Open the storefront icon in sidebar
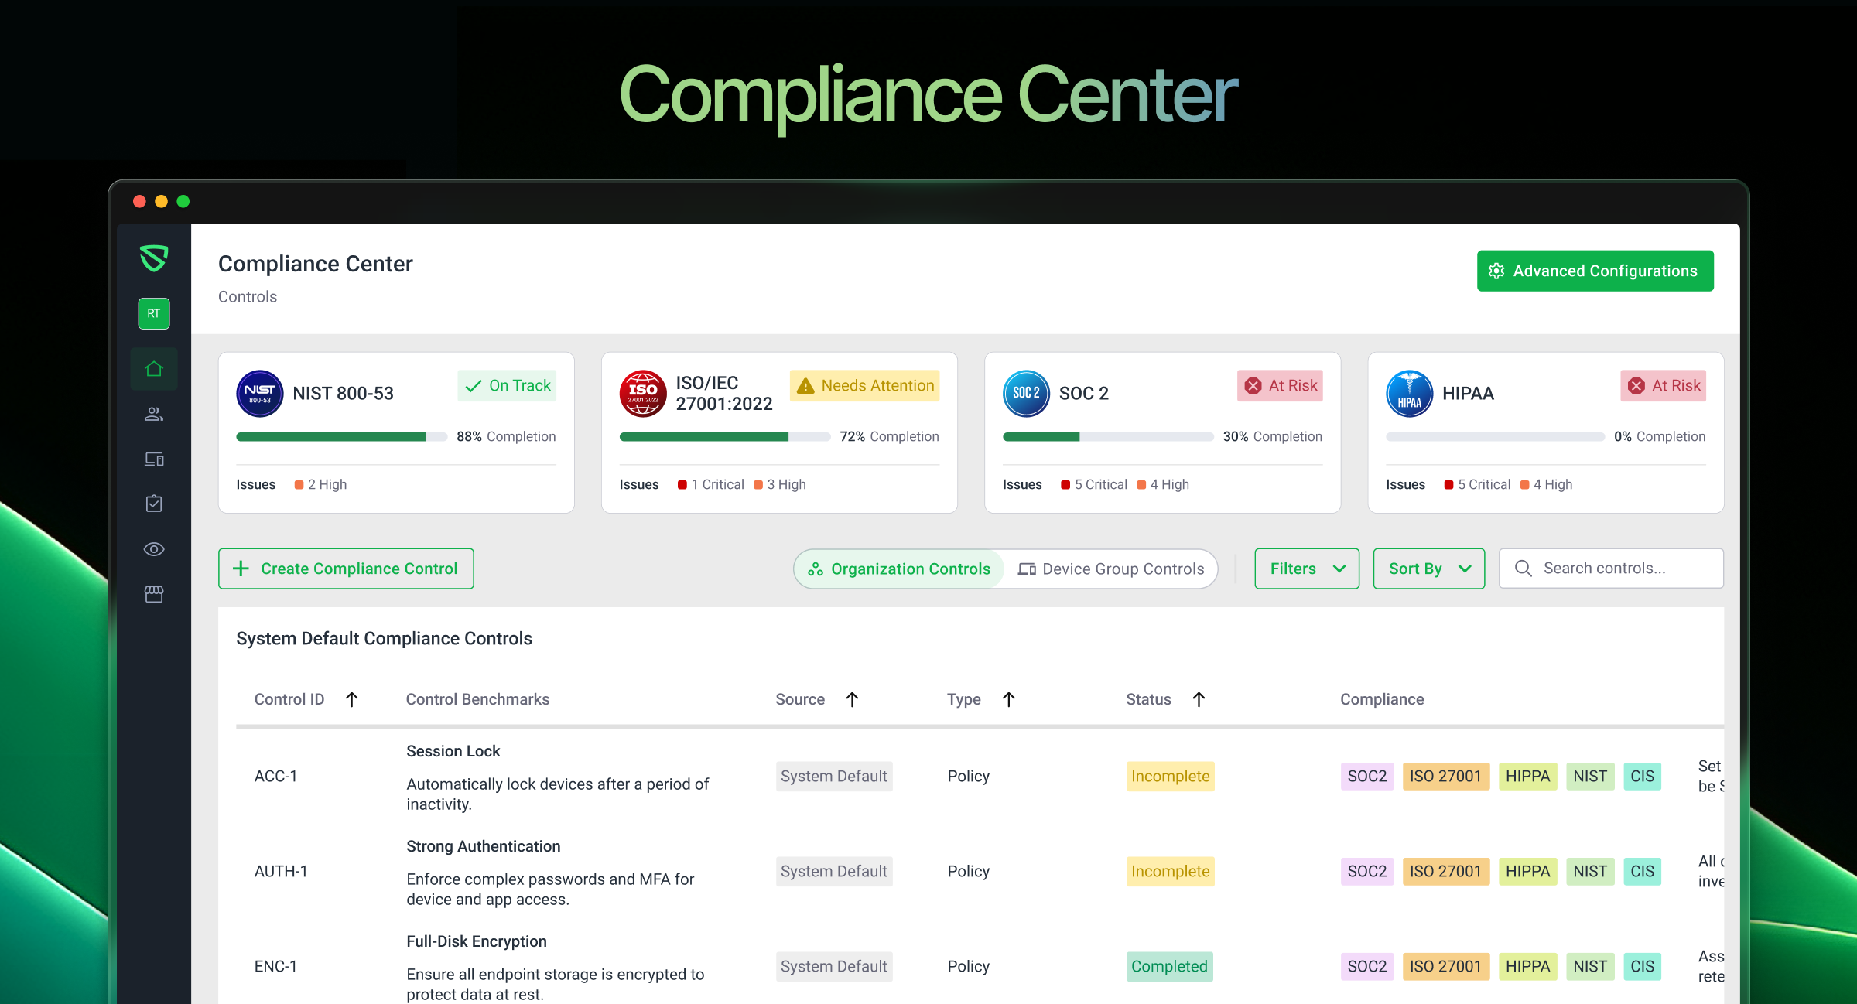 pos(154,594)
